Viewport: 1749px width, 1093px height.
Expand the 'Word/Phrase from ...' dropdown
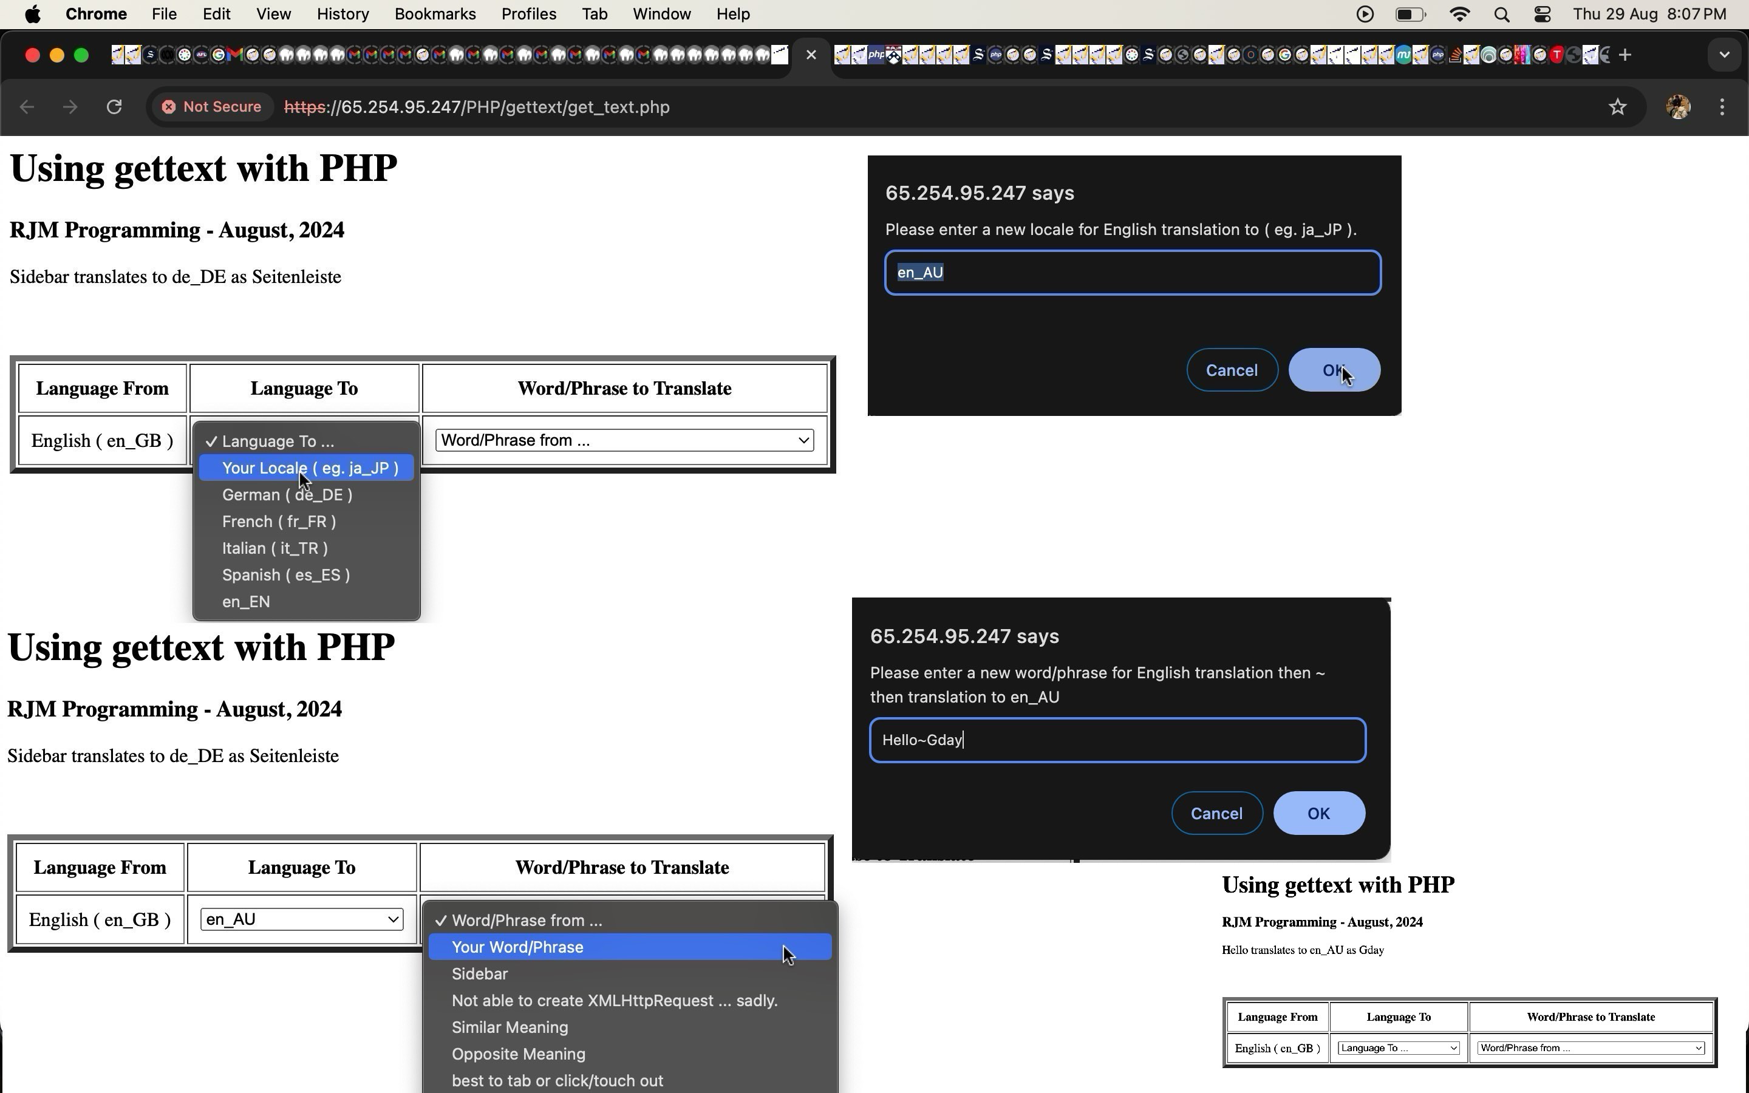(623, 440)
